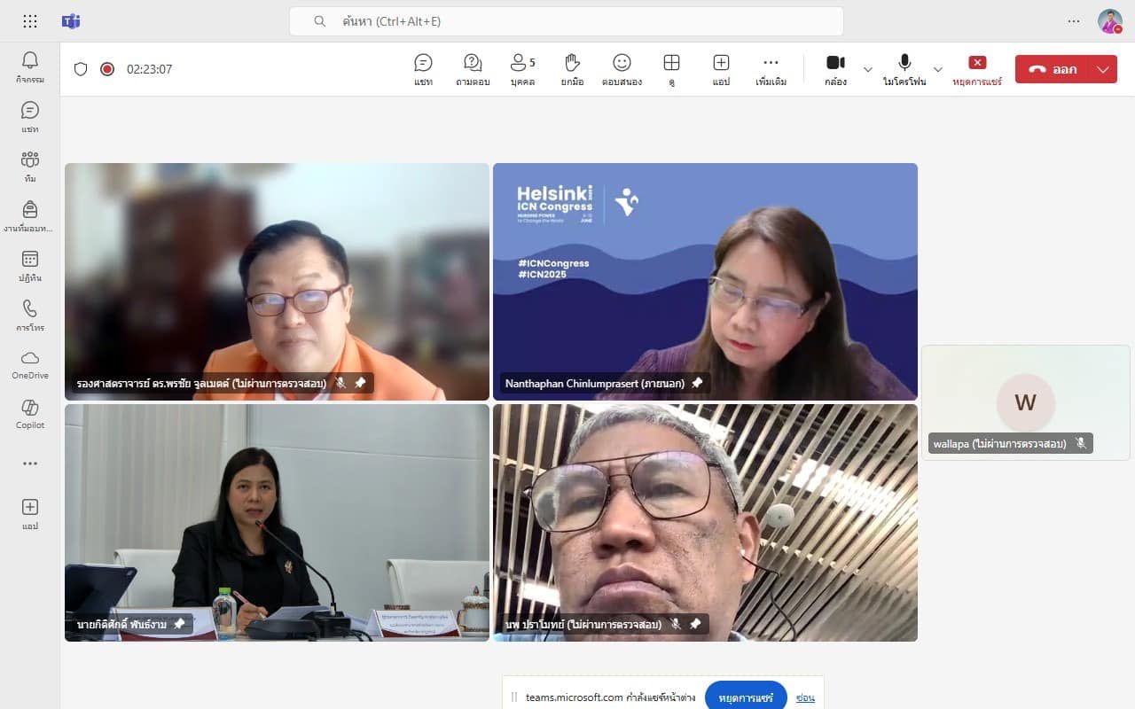Stop sharing with the red X button

pos(977,69)
